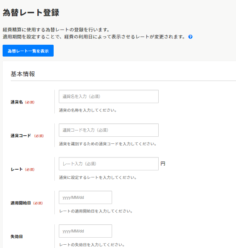Image resolution: width=236 pixels, height=248 pixels.
Task: Focus the 通貨名 input field
Action: [108, 96]
